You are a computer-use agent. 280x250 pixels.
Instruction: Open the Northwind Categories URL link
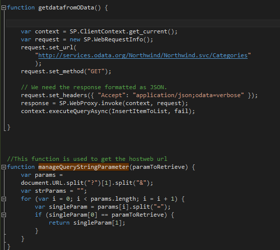click(x=143, y=55)
